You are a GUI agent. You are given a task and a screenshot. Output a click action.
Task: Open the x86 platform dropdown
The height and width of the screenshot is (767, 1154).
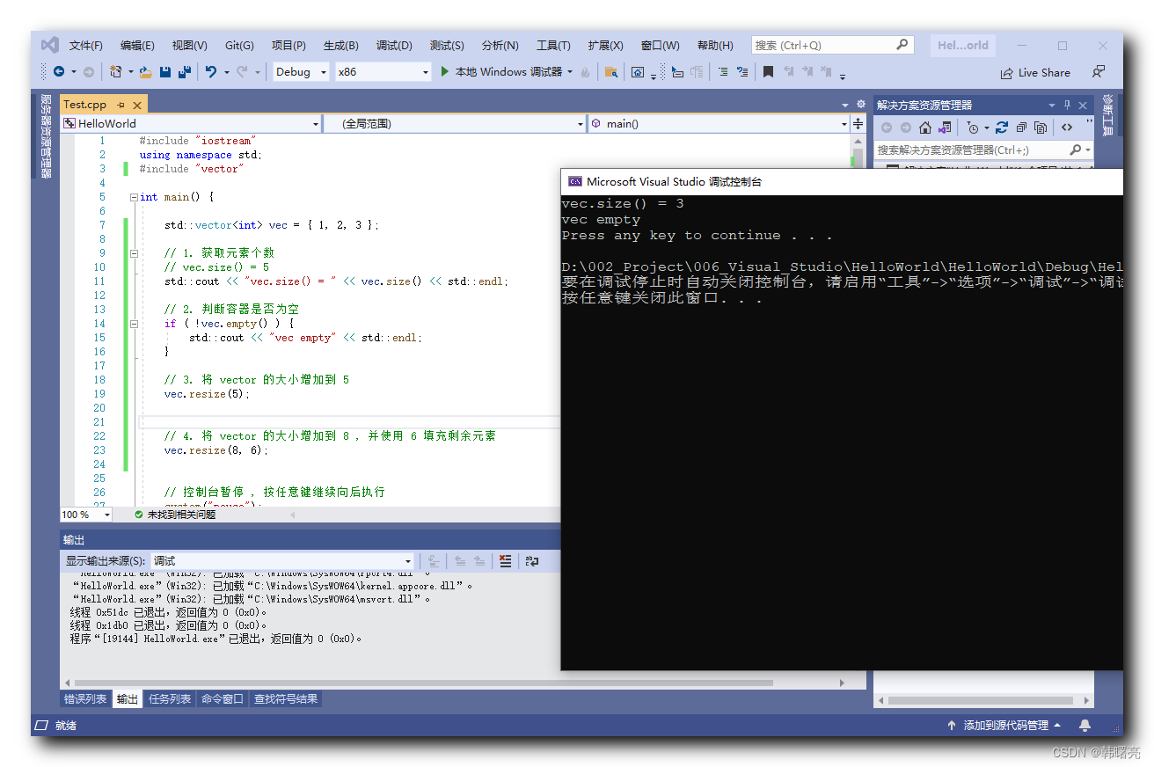click(383, 72)
